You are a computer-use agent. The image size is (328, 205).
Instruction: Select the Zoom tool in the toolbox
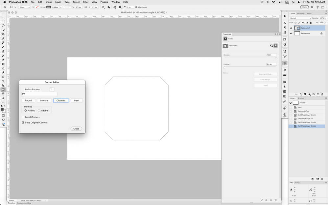pyautogui.click(x=3, y=98)
